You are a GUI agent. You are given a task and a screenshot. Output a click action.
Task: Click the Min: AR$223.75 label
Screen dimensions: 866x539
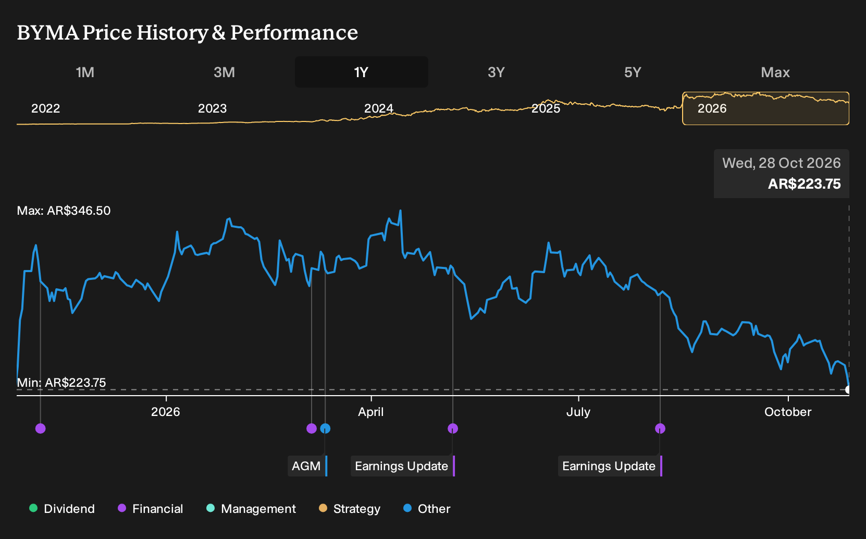pos(61,383)
